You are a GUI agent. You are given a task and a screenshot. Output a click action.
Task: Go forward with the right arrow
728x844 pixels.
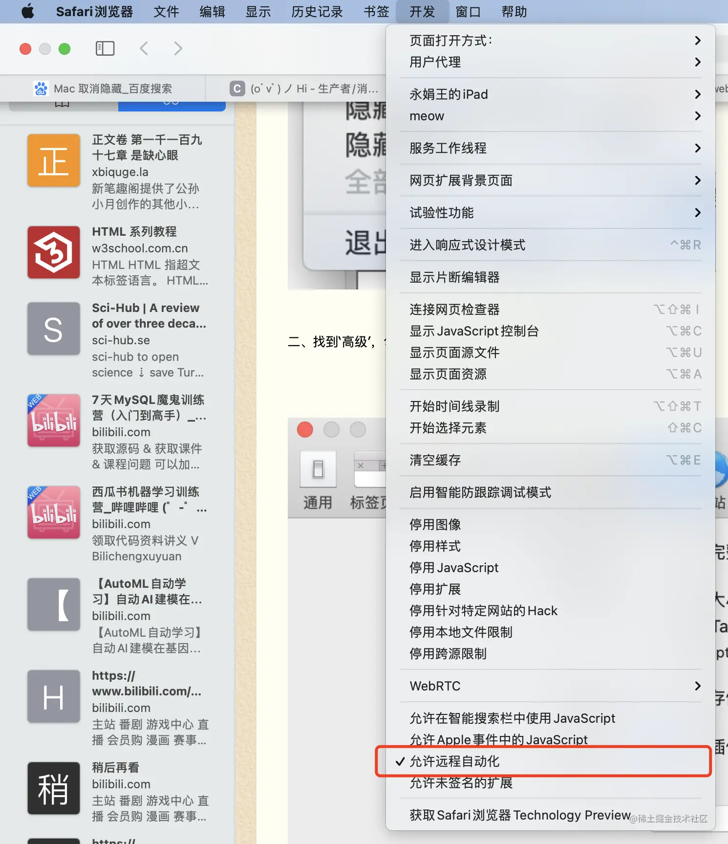pos(178,48)
